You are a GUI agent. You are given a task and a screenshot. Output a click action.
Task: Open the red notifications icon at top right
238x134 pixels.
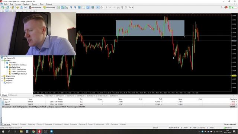point(226,7)
